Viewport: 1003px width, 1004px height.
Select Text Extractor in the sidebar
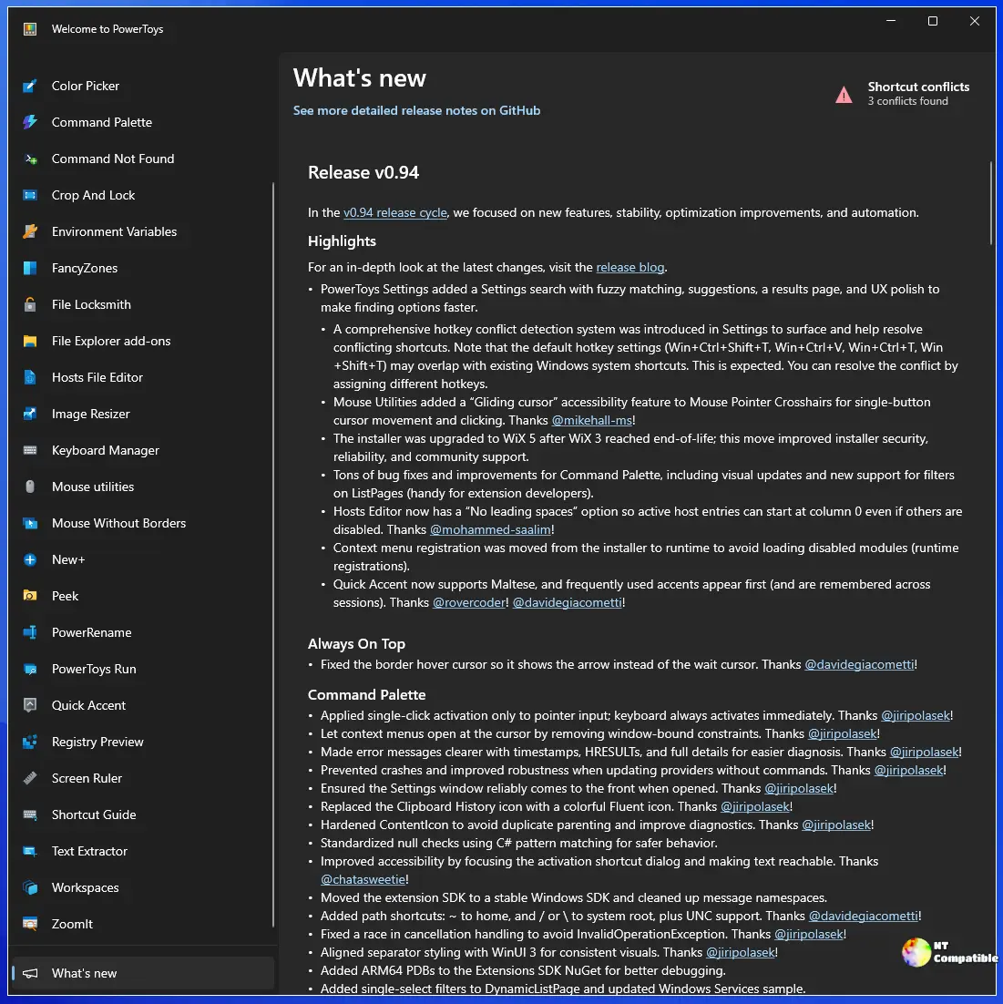tap(89, 851)
